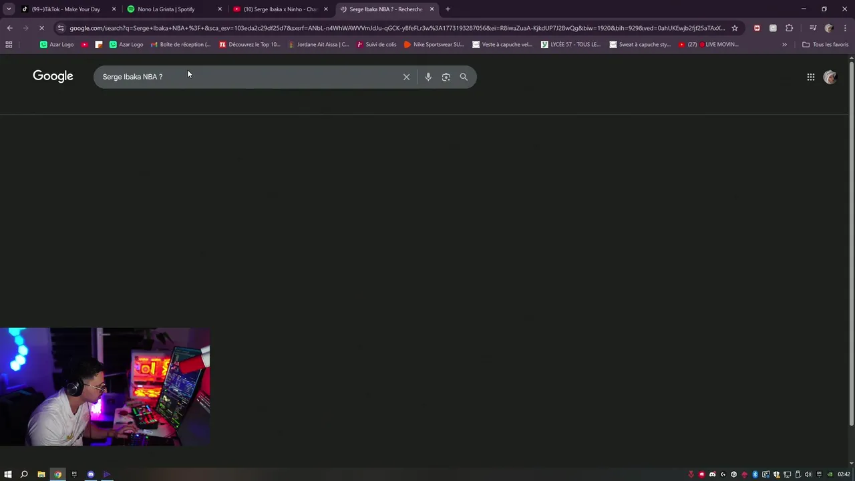Open the Découvrez le Top 10 bookmark
Image resolution: width=855 pixels, height=481 pixels.
250,45
